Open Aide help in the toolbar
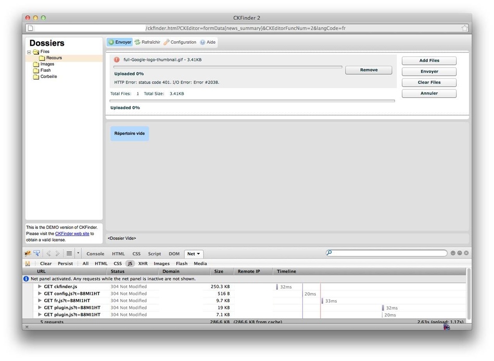494x361 pixels. pos(208,42)
